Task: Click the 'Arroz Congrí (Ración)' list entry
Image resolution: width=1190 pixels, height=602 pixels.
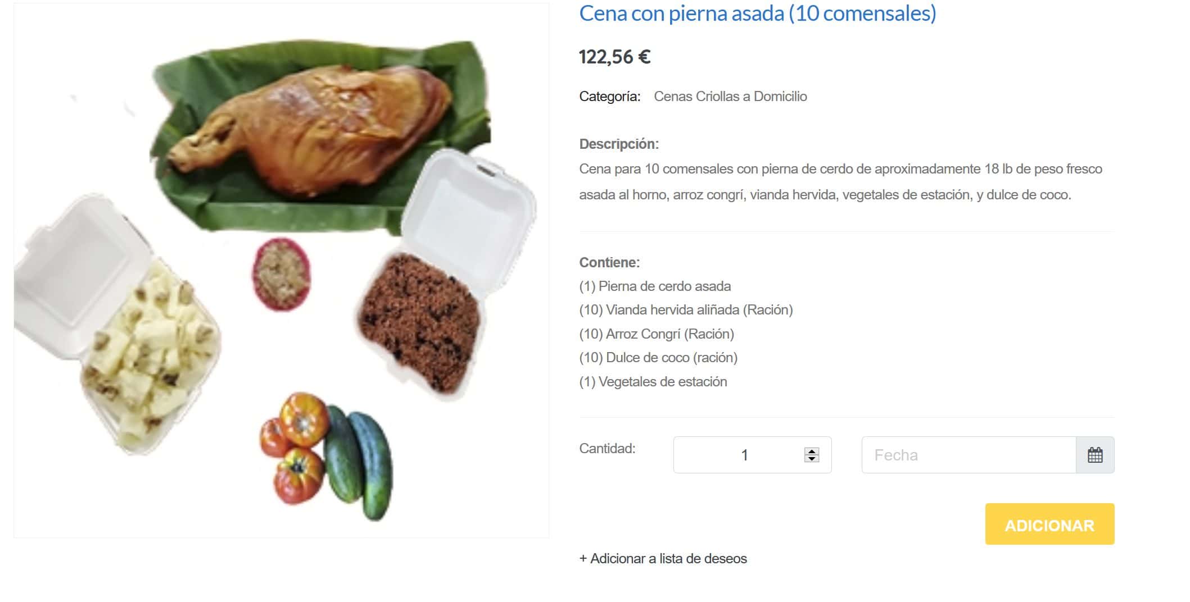Action: (x=657, y=334)
